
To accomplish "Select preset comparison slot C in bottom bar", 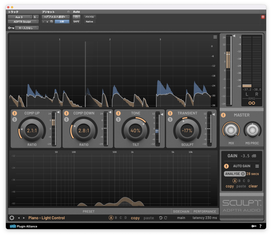I will [x=121, y=218].
